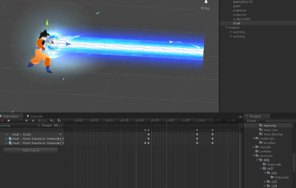This screenshot has height=188, width=296.
Task: Jump to the previous keyframe
Action: (26, 121)
